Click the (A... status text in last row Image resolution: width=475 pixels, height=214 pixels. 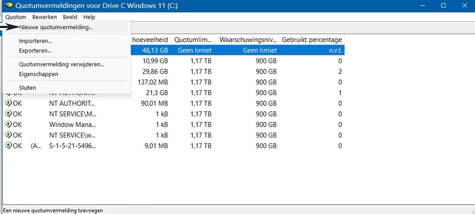click(x=36, y=146)
